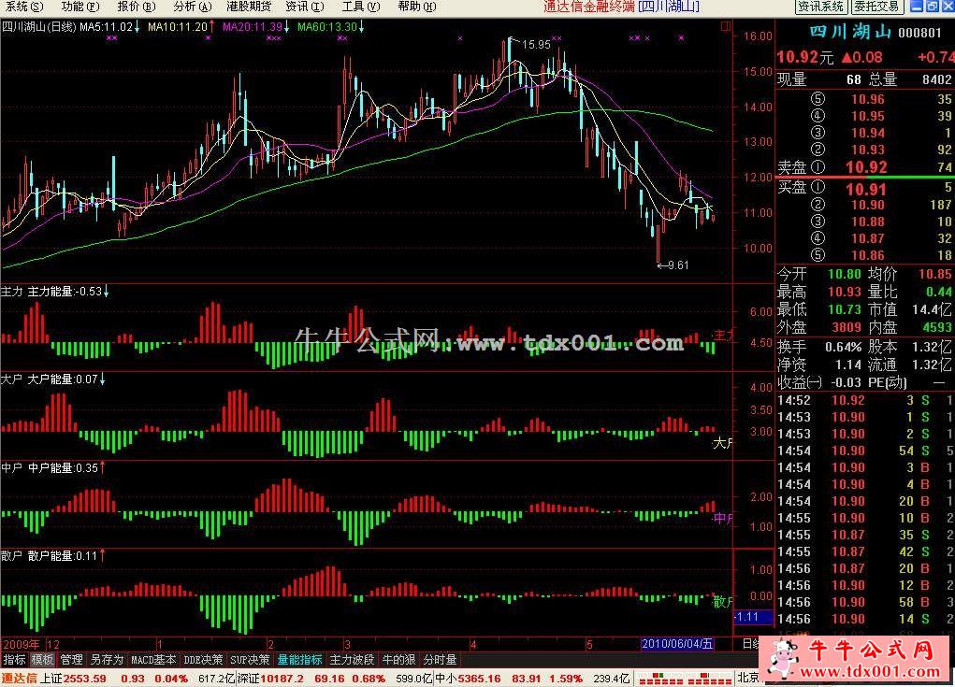The height and width of the screenshot is (687, 955).
Task: Click sell level 卖盘① price 10.92
Action: (865, 167)
